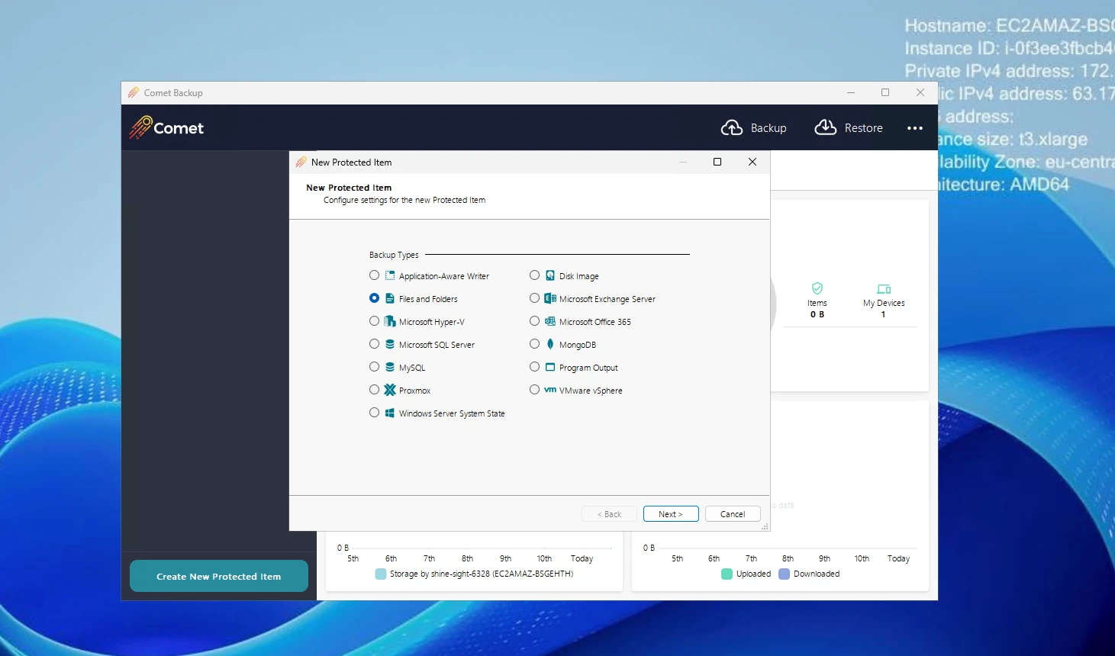Select the Microsoft Hyper-V radio button
This screenshot has height=656, width=1115.
point(374,321)
